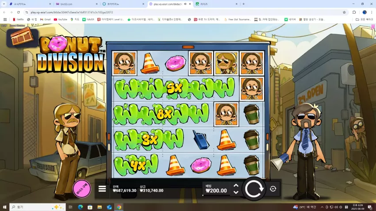Click the ₩687,619.30 balance value
Image resolution: width=376 pixels, height=211 pixels.
pos(124,190)
